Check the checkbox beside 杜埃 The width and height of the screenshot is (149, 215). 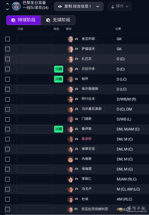point(8,199)
